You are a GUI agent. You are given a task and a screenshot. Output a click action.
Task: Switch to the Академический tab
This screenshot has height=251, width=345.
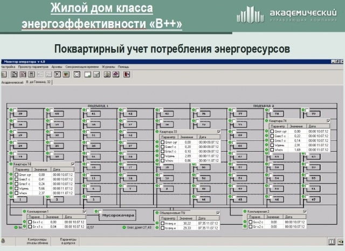click(12, 83)
